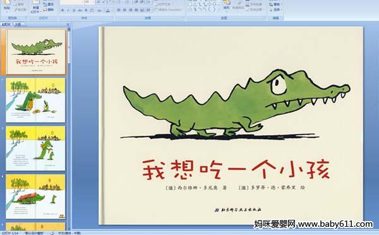Click the Replace (替换) button
Image resolution: width=379 pixels, height=235 pixels.
[275, 4]
